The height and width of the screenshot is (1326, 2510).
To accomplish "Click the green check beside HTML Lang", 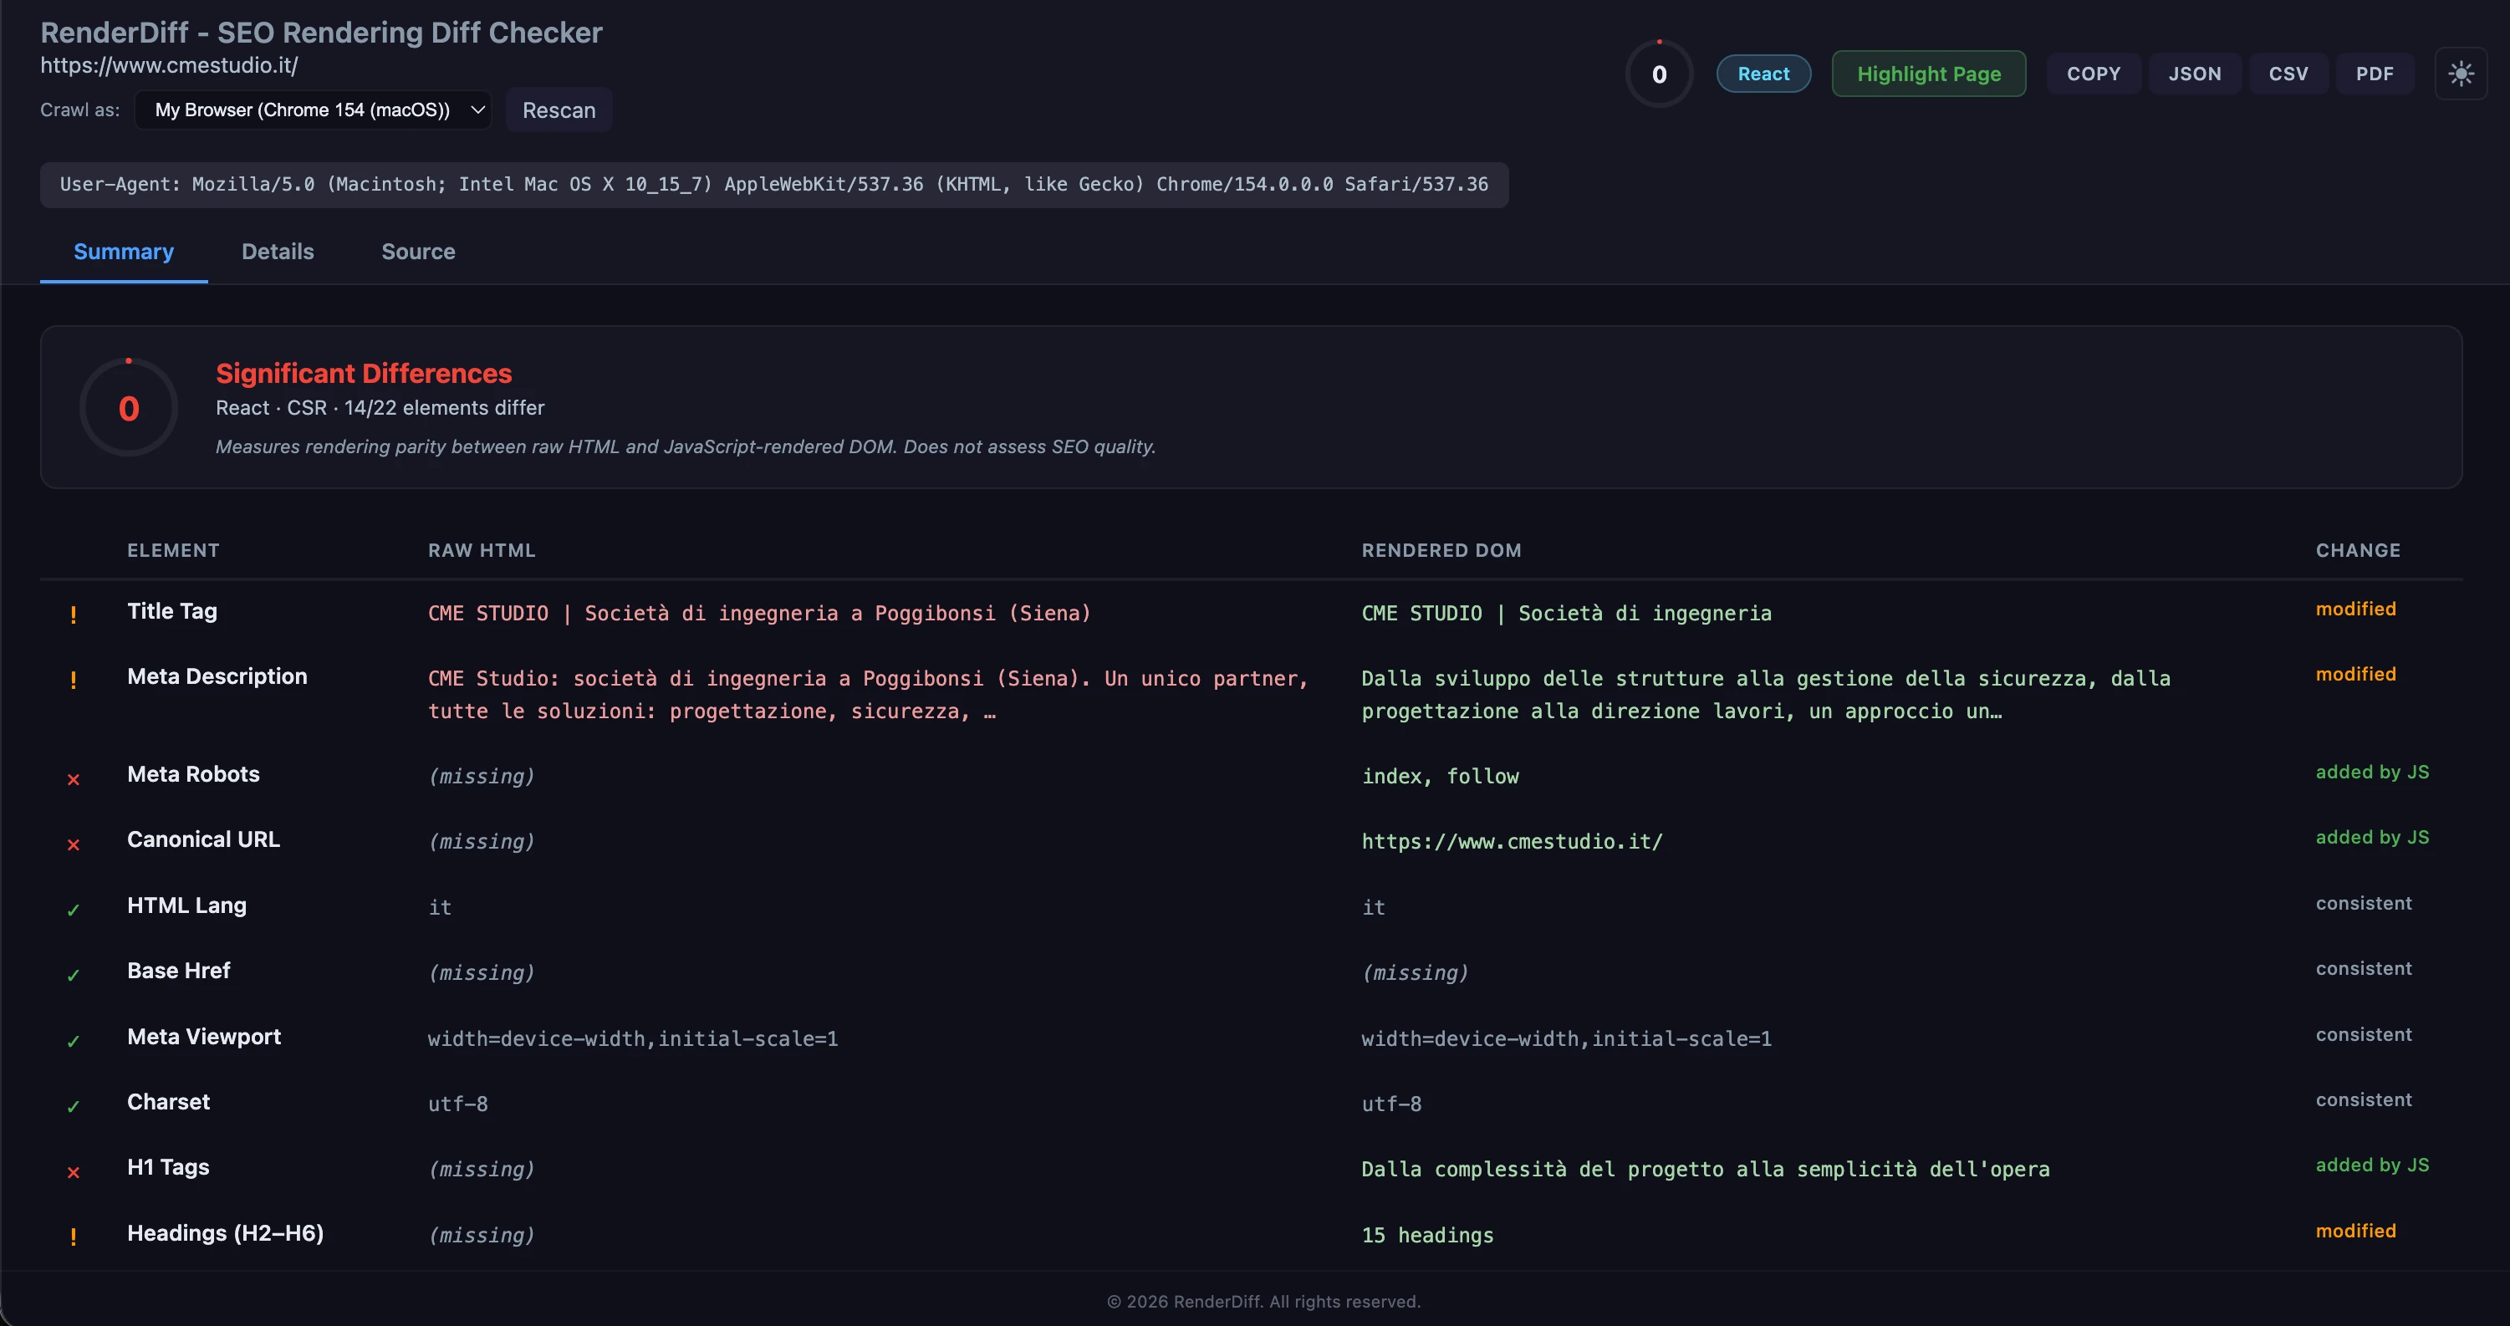I will click(x=73, y=910).
